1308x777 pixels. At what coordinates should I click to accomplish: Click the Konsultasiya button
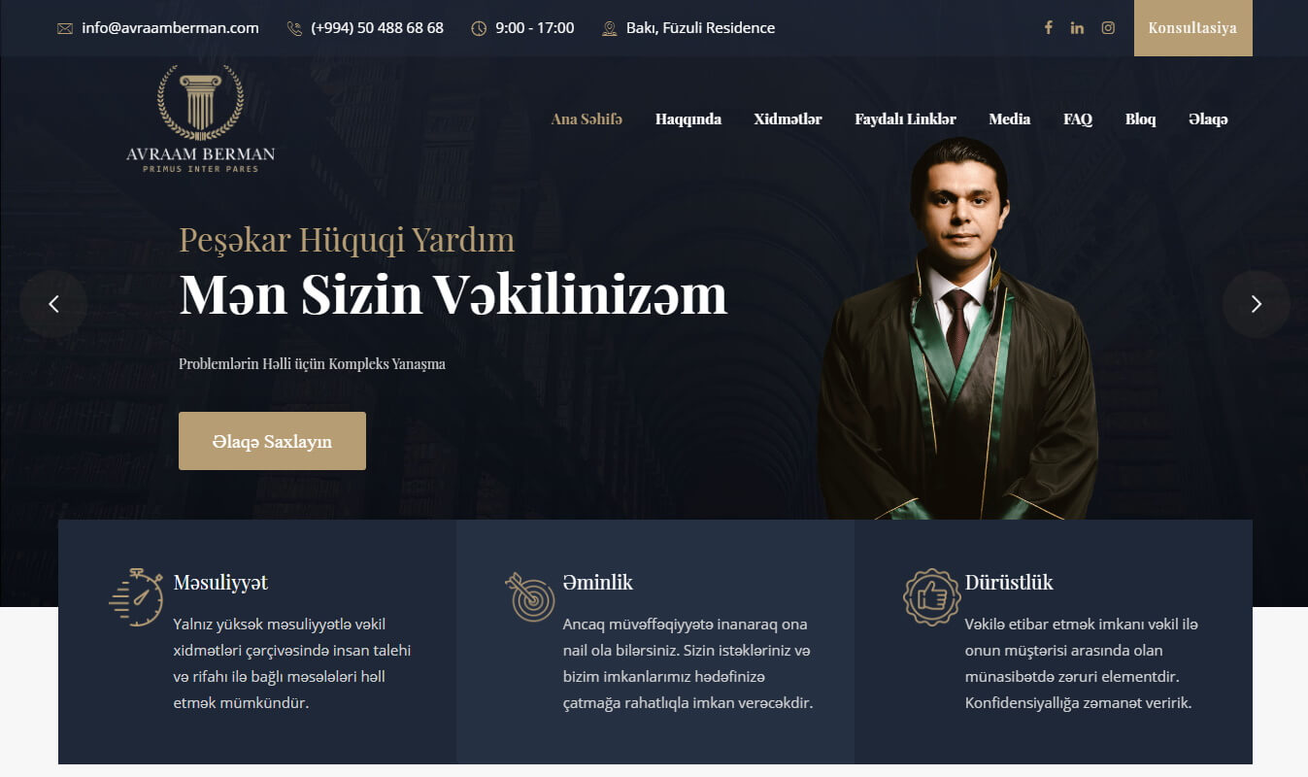pyautogui.click(x=1192, y=28)
